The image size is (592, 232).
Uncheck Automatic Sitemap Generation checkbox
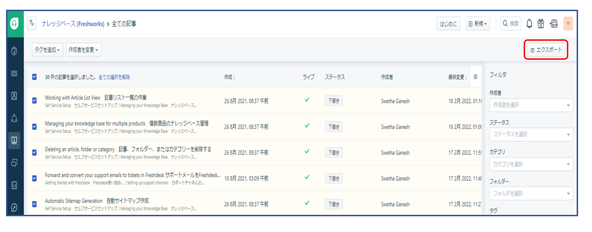[x=34, y=204]
